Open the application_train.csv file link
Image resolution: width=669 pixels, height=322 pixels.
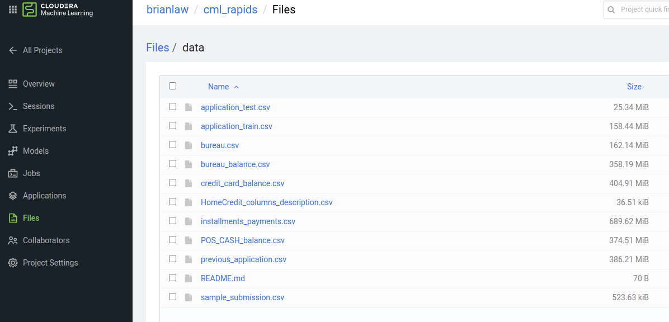(x=236, y=126)
